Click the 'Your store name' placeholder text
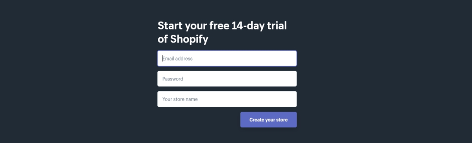 pyautogui.click(x=180, y=99)
